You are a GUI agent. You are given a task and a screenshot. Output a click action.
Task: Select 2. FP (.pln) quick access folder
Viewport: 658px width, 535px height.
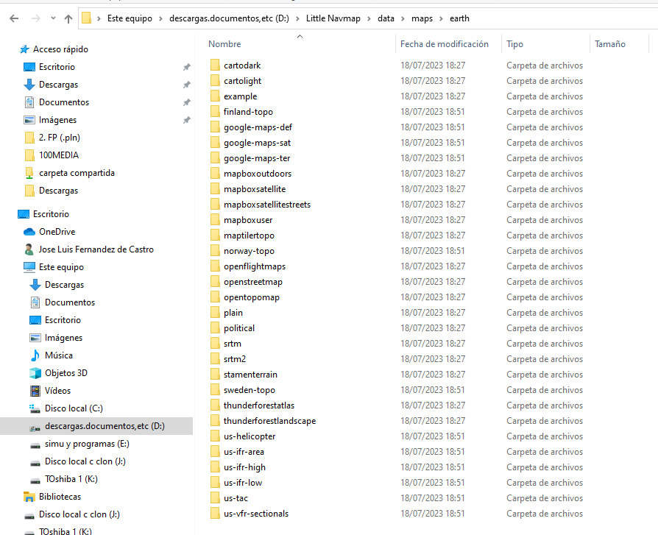(x=60, y=138)
